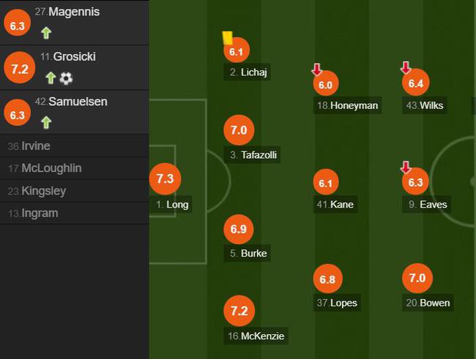Click Lopes' 6.8 rating badge
The image size is (476, 359).
327,279
